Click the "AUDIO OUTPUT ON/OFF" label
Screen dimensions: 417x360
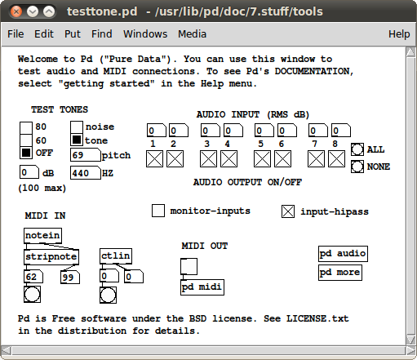(247, 182)
